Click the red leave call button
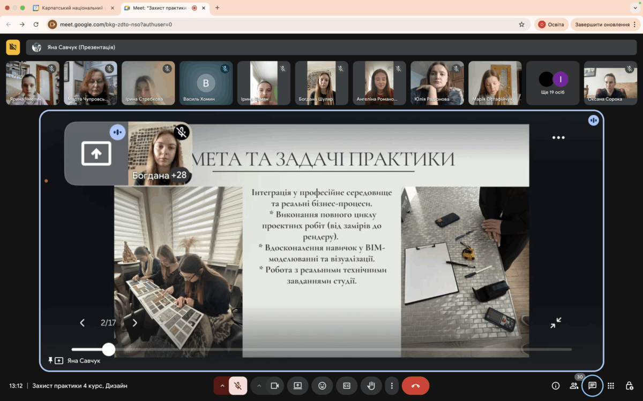 coord(415,385)
